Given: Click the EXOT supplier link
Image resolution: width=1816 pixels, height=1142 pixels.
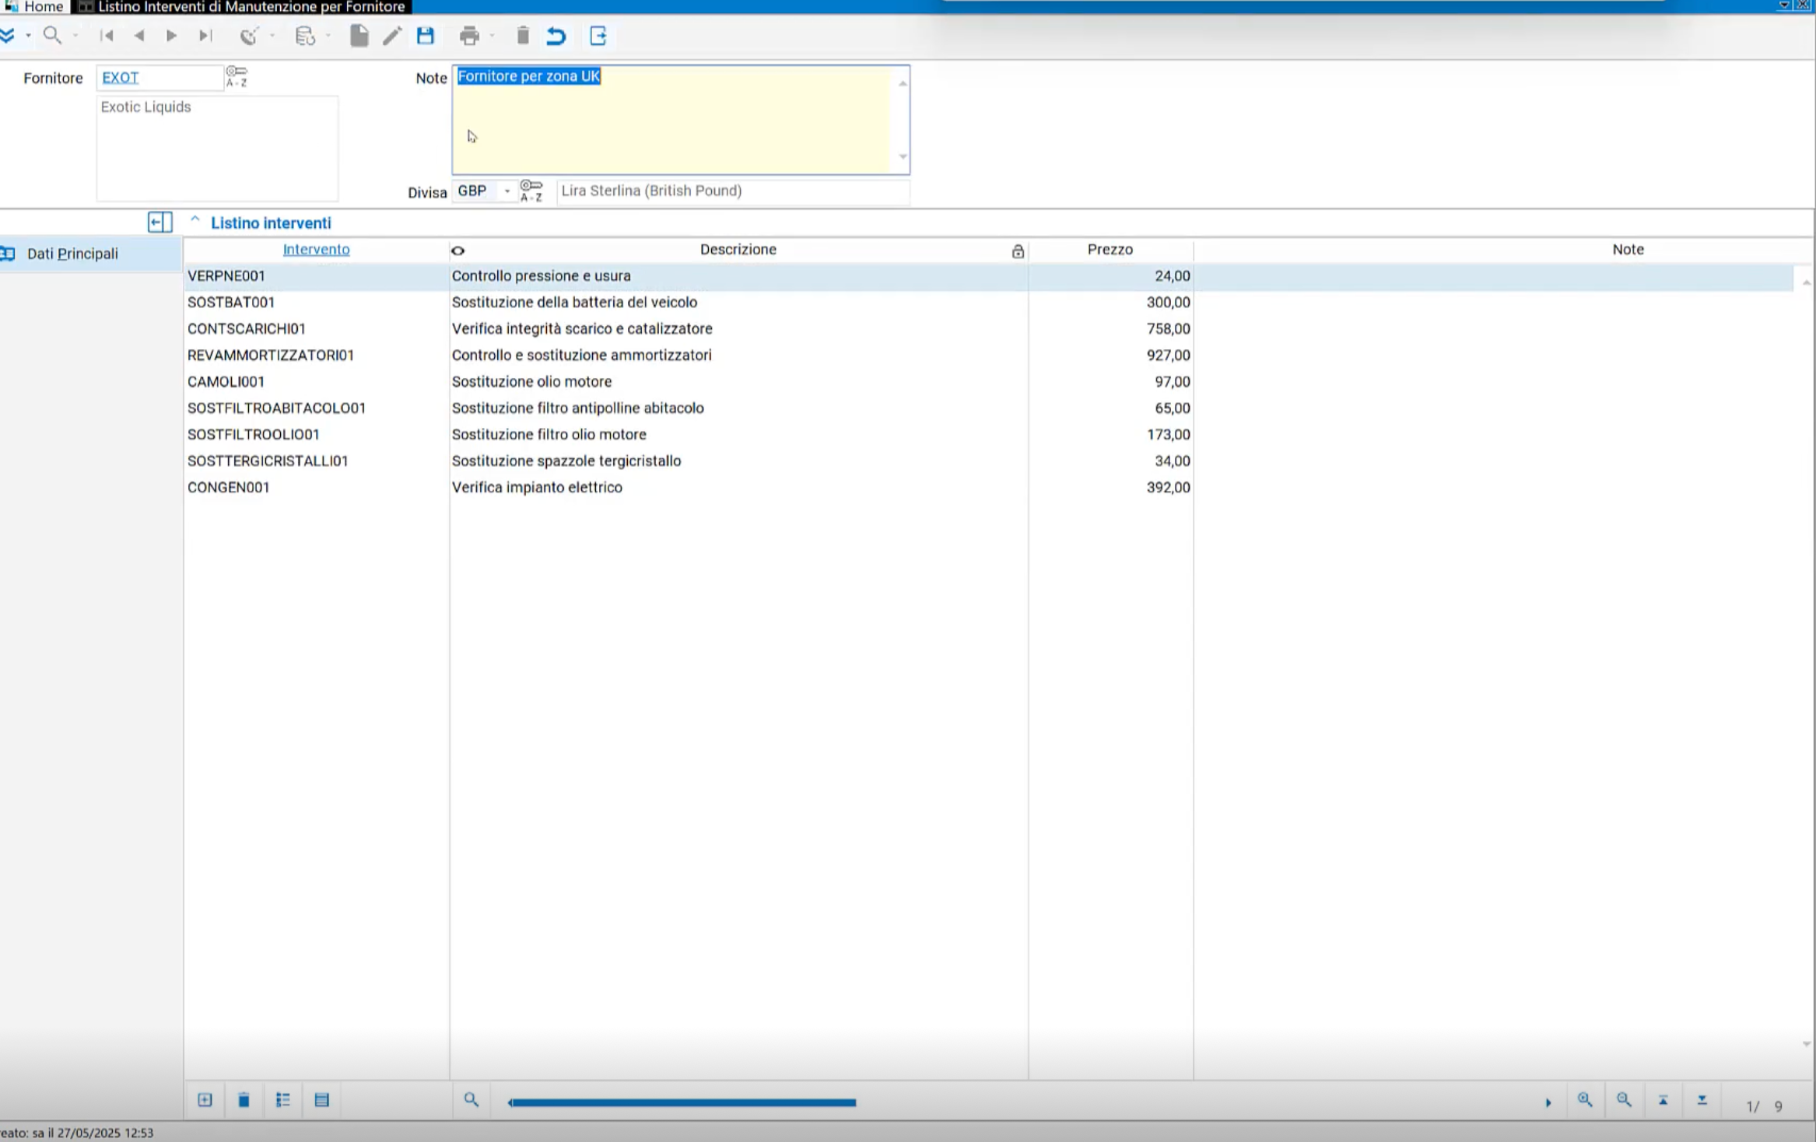Looking at the screenshot, I should click(121, 78).
